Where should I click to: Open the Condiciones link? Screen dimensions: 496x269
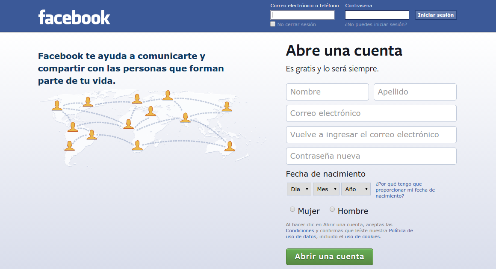point(300,231)
